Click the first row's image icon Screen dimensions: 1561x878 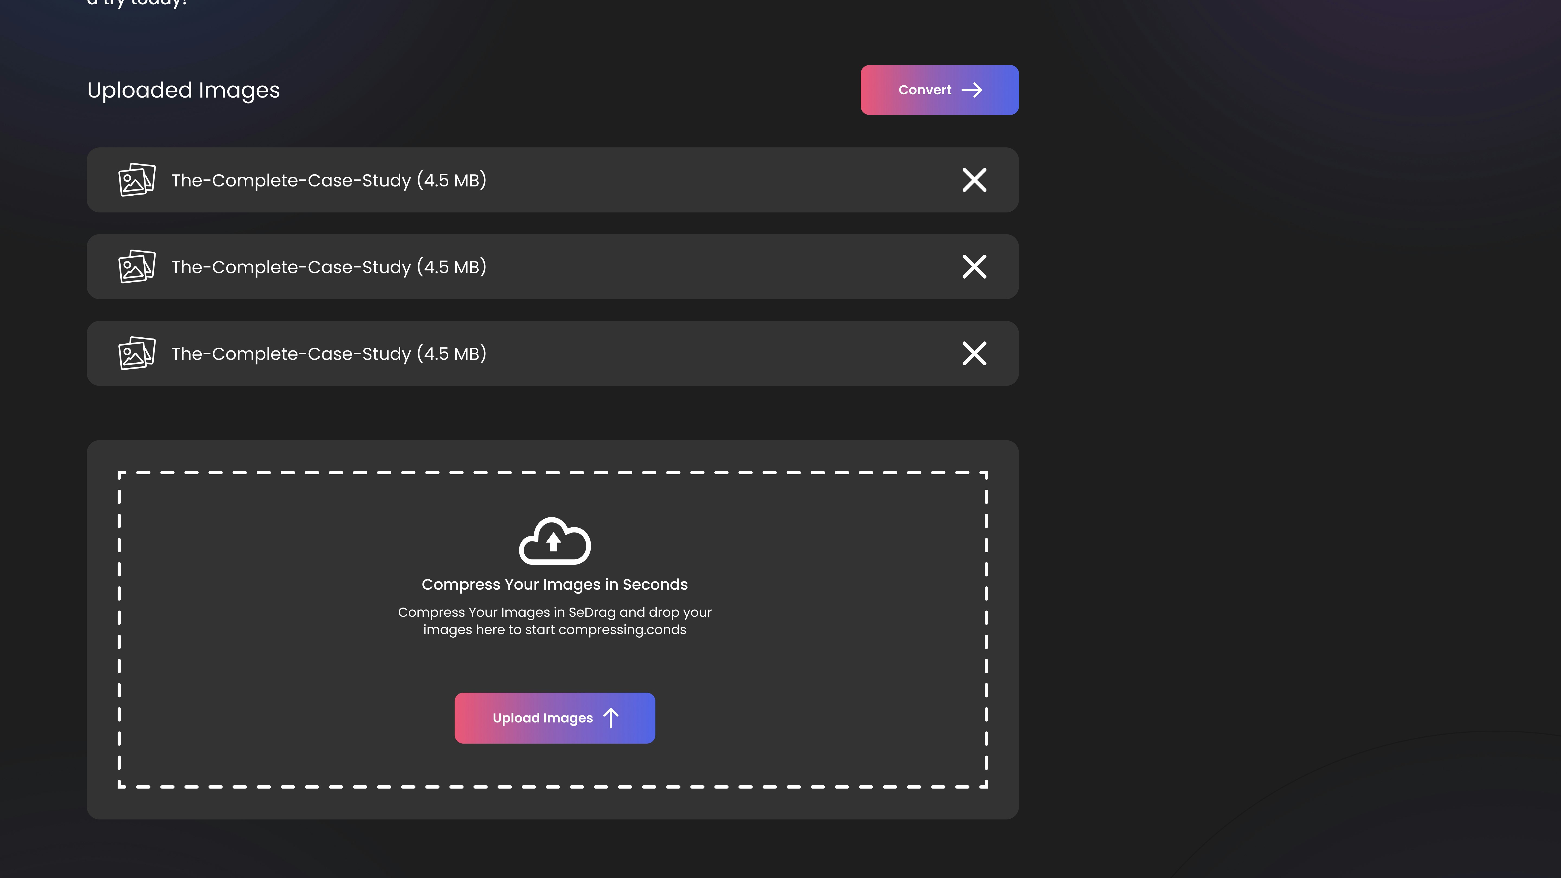(137, 180)
